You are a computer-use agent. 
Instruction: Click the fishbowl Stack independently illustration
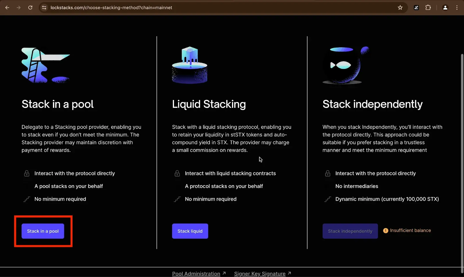346,65
